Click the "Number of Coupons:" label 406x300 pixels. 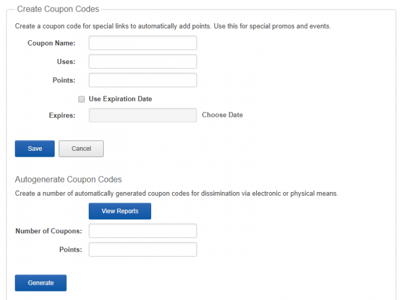click(x=49, y=231)
